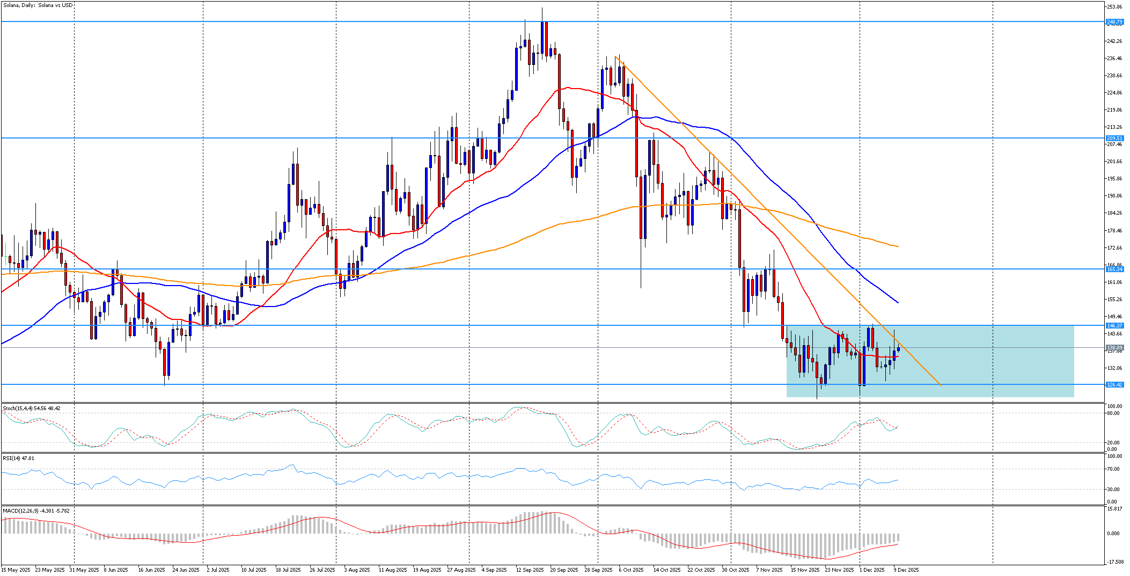Click the 165.34 resistance price label

click(x=1114, y=269)
